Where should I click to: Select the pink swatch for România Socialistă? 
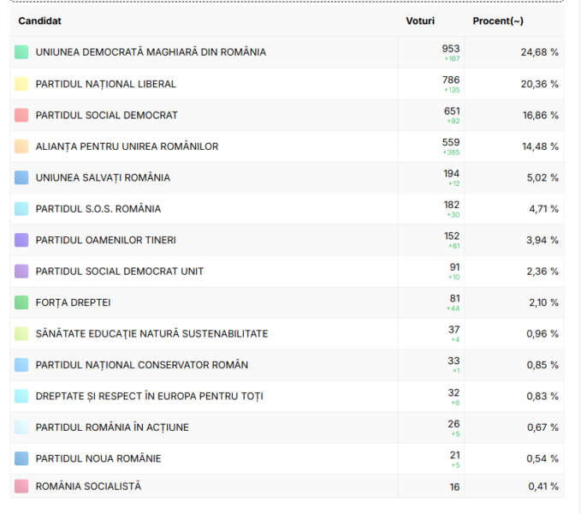coord(21,487)
